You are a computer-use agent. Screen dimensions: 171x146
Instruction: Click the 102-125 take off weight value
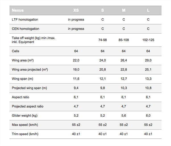[x=148, y=40]
